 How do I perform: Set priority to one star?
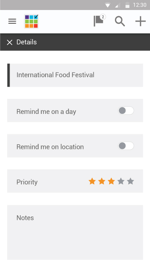92,181
